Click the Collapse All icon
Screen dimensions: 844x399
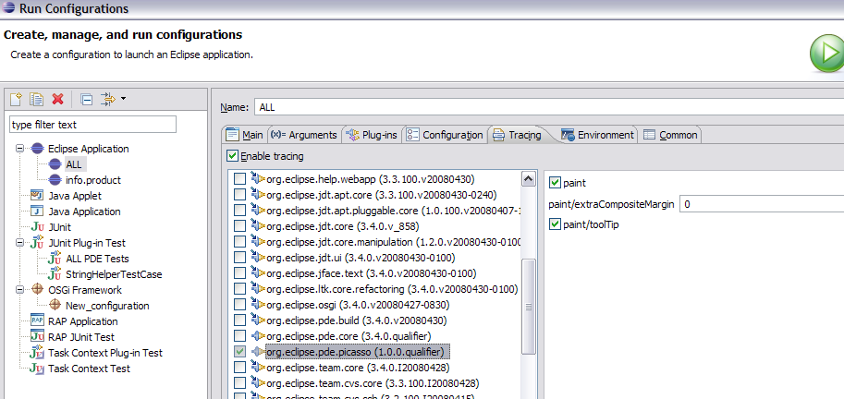(86, 99)
